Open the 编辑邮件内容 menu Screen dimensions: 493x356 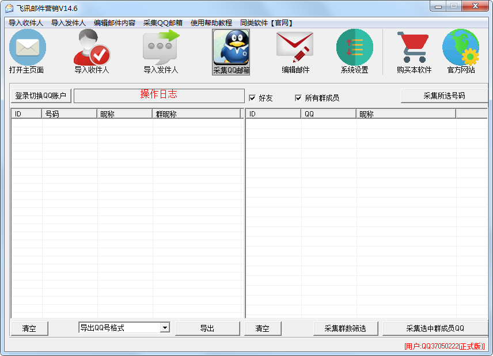(115, 23)
